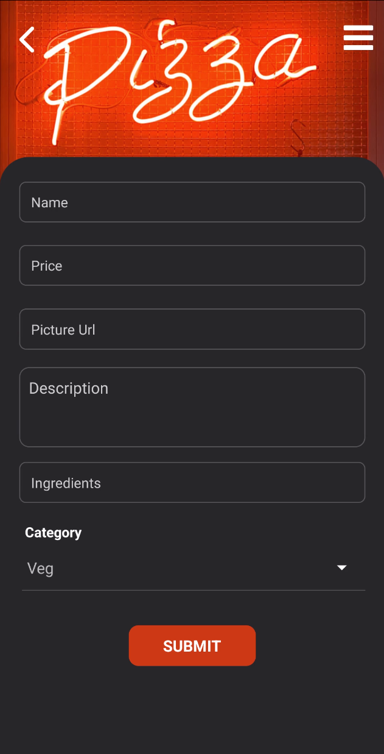Select the Price input field
The height and width of the screenshot is (754, 384).
click(x=192, y=265)
